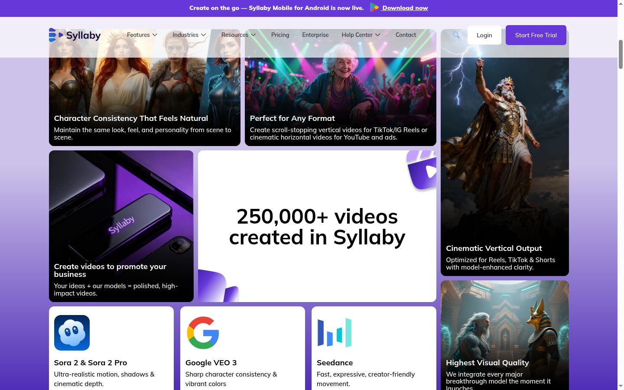Expand the Help Center dropdown menu

[361, 35]
